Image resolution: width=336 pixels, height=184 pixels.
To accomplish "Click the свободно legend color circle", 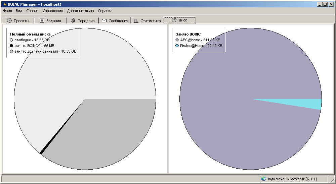I will coord(11,40).
